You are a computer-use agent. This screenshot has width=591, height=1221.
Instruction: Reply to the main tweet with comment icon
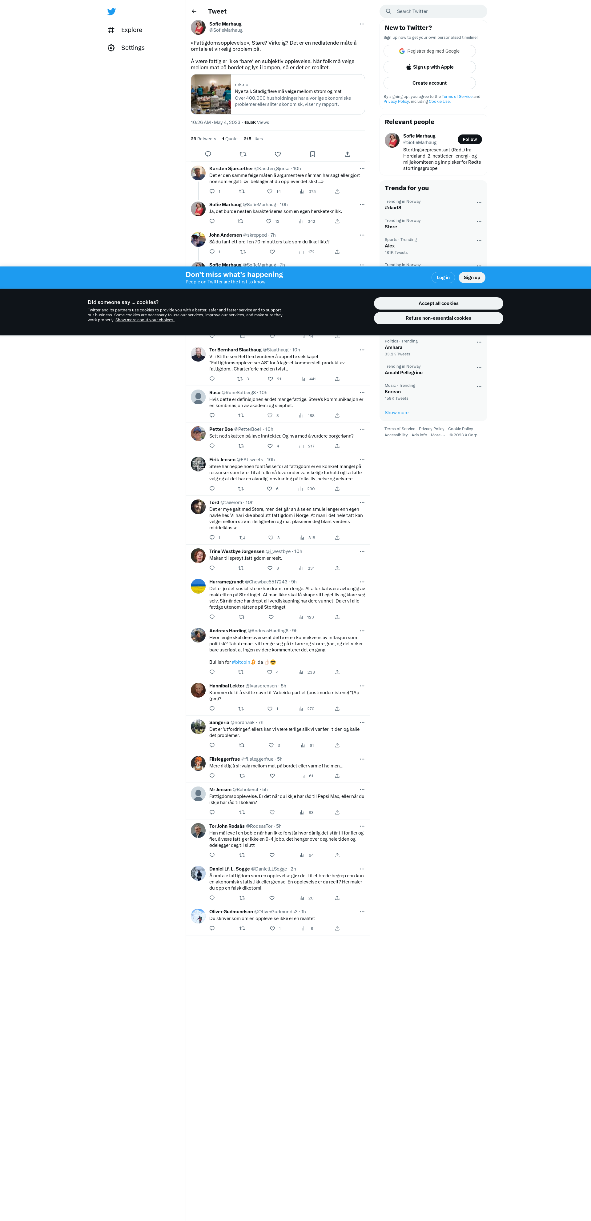208,154
